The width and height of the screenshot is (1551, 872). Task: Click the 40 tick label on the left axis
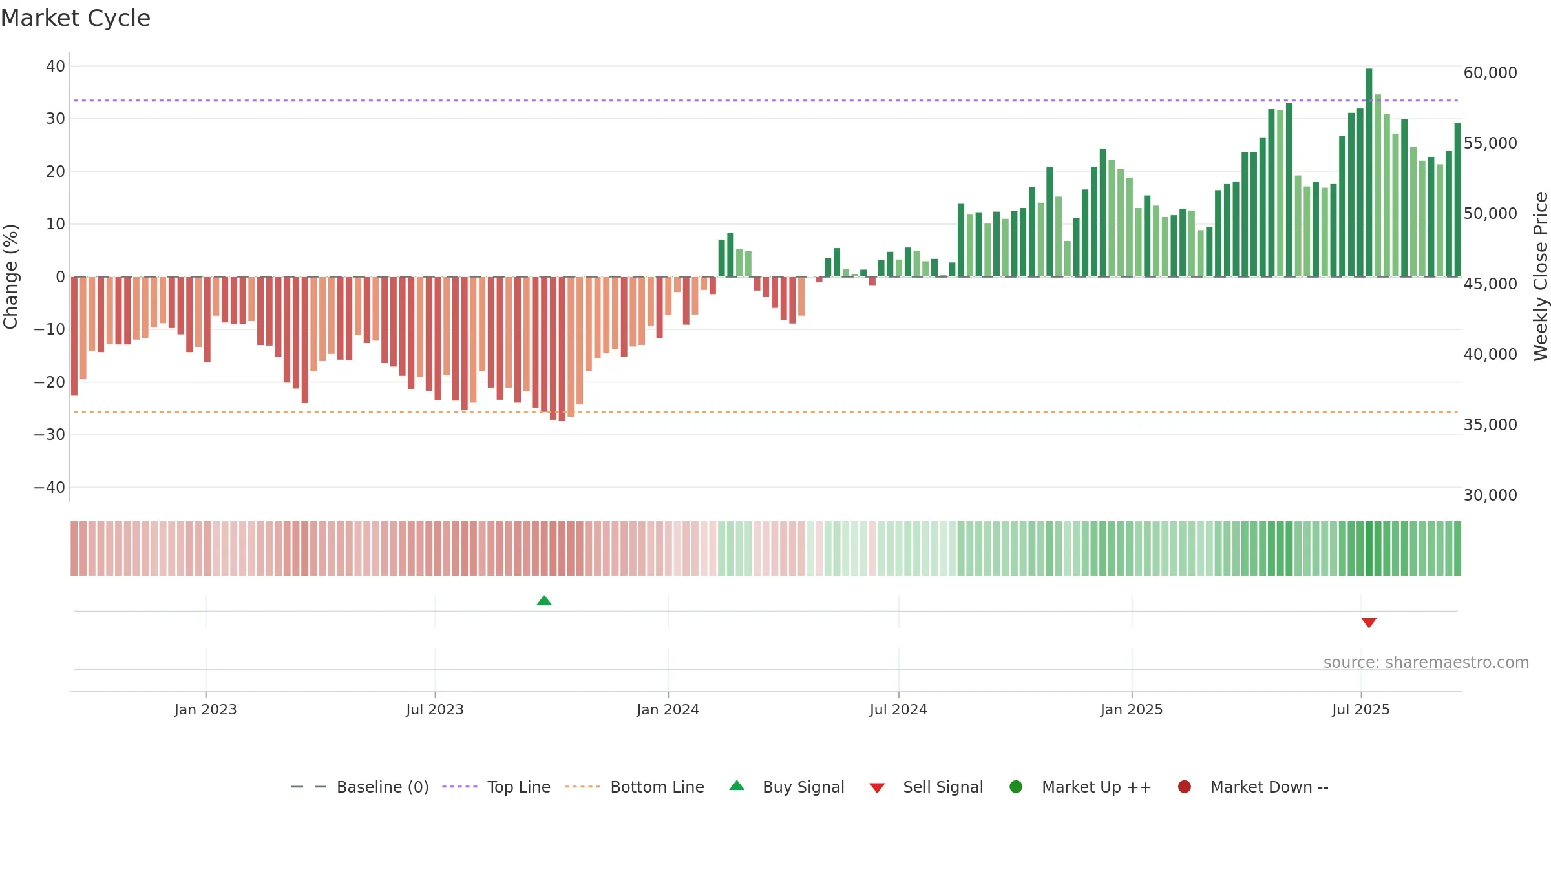pos(56,67)
